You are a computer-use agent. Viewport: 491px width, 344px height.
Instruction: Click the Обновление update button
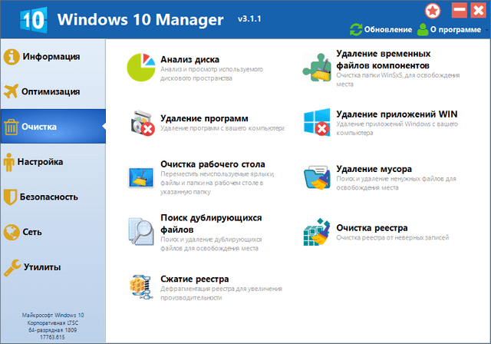click(381, 30)
